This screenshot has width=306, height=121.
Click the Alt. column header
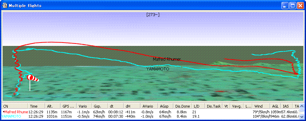53,106
